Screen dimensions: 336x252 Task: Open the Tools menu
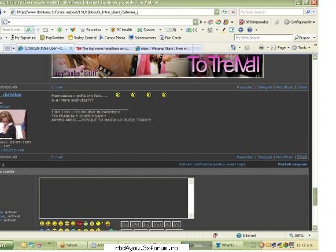point(301,48)
